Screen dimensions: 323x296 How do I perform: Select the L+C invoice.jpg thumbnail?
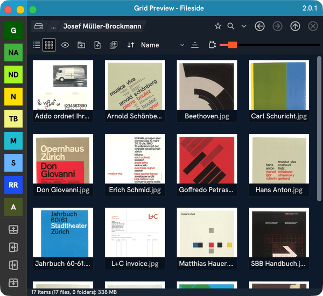[x=135, y=232]
